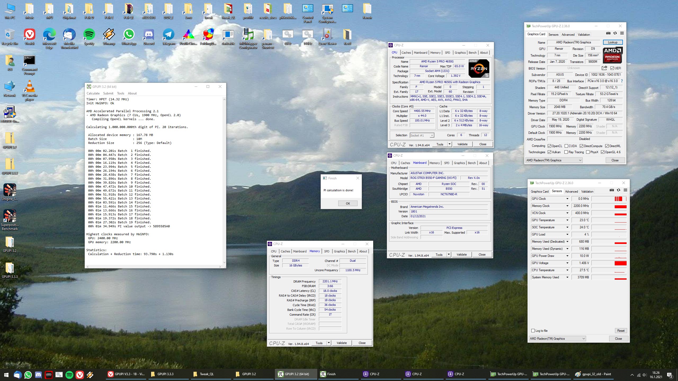Switch to SPD tab in CPU-Z Memory window
This screenshot has width=678, height=381.
(x=327, y=251)
